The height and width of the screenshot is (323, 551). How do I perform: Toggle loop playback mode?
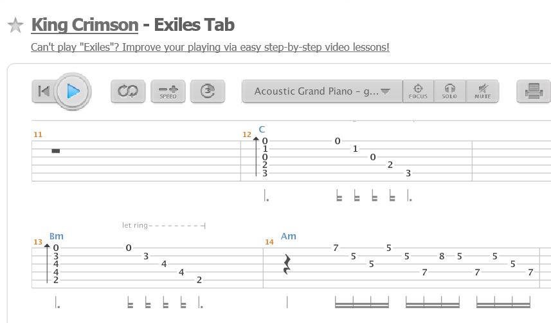[x=128, y=91]
